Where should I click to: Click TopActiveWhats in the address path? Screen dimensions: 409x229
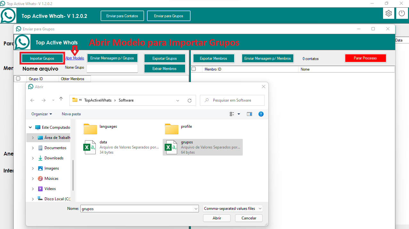98,100
